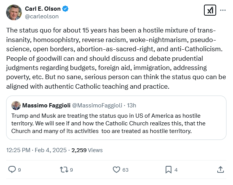Click Massimo Faggioli's small avatar
The height and width of the screenshot is (185, 233).
16,105
